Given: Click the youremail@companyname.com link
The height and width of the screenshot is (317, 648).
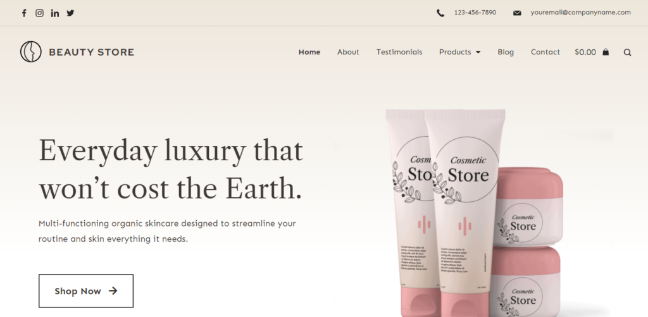Looking at the screenshot, I should pyautogui.click(x=581, y=13).
